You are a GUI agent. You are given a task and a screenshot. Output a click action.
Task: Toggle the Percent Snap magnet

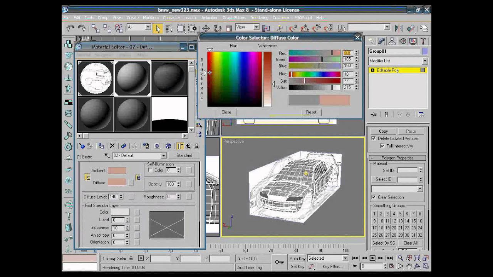coord(317,28)
